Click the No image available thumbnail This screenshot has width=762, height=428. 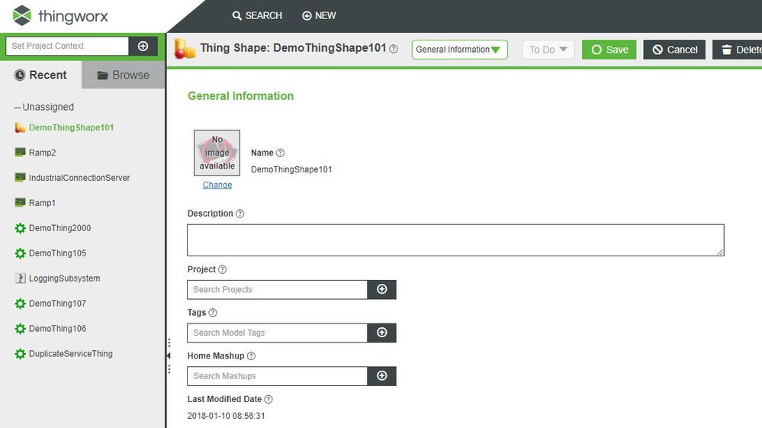click(217, 153)
